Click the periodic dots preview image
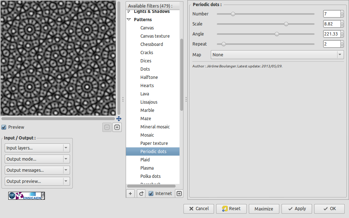 pyautogui.click(x=58, y=58)
